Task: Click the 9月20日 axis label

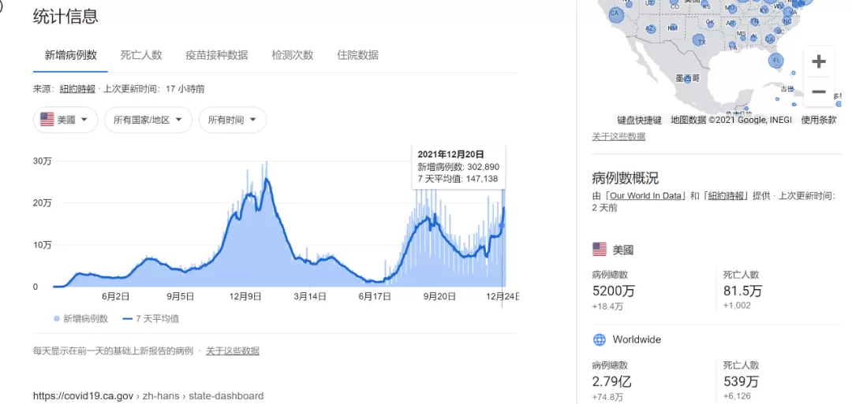Action: point(439,297)
